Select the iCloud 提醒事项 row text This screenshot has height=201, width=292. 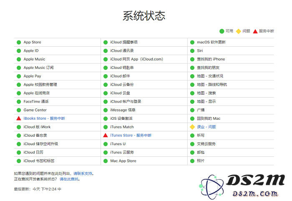[124, 42]
